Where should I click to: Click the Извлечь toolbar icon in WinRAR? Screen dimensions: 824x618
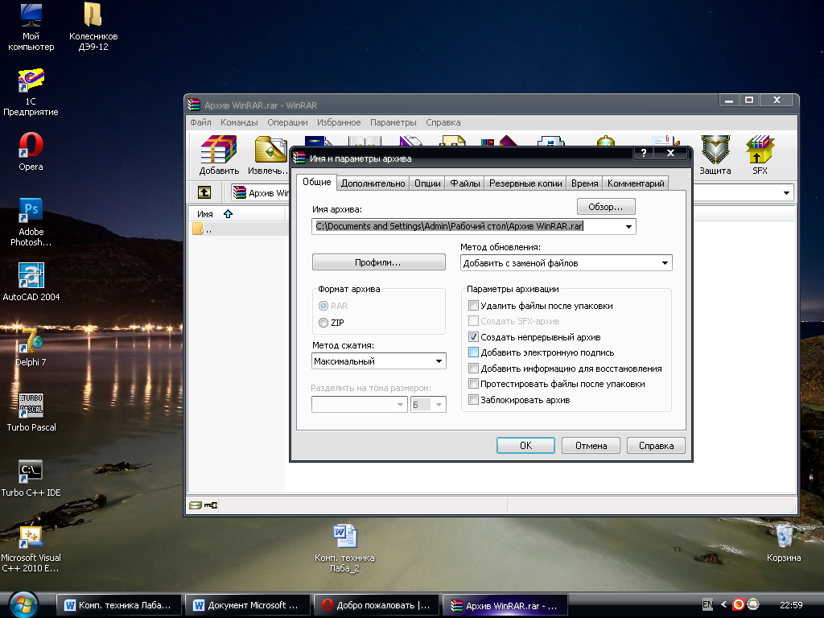point(268,154)
